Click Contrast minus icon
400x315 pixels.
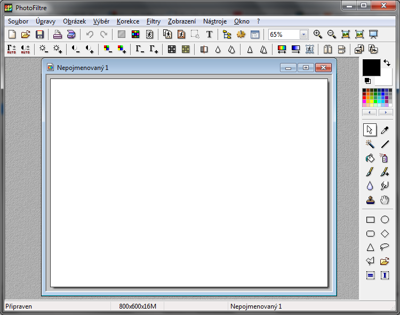point(76,49)
